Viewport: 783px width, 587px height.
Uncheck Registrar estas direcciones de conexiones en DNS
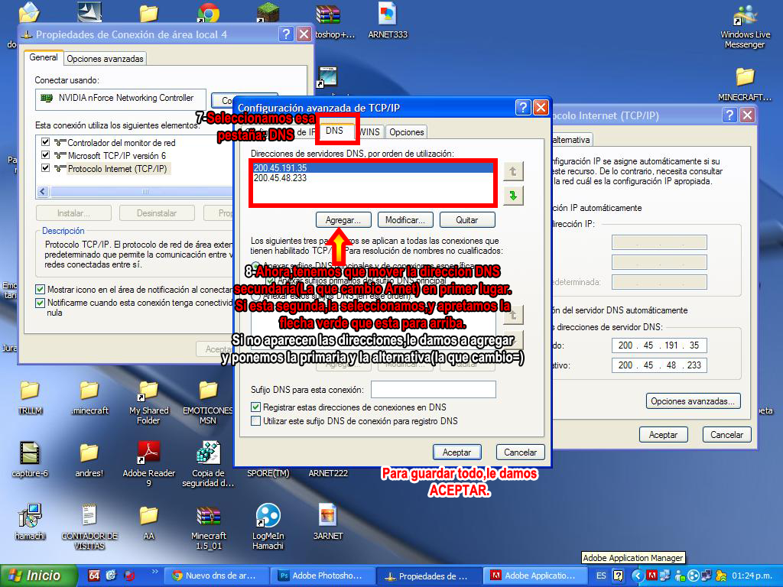(x=255, y=407)
